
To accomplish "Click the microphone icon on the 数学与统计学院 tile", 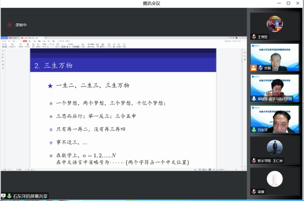I will coord(254,99).
